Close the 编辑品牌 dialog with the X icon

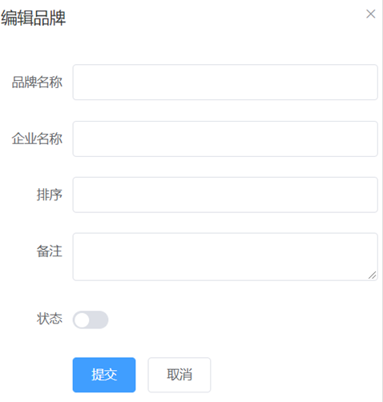point(371,14)
